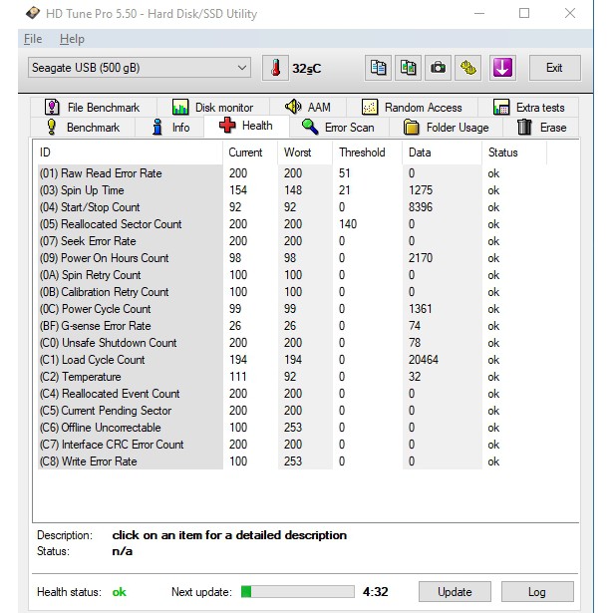Click the Log button

(536, 591)
